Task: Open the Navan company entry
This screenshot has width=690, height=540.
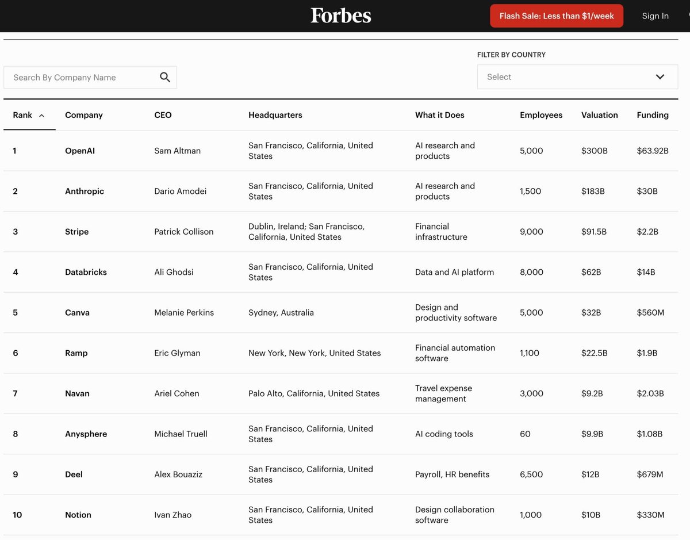Action: coord(77,393)
